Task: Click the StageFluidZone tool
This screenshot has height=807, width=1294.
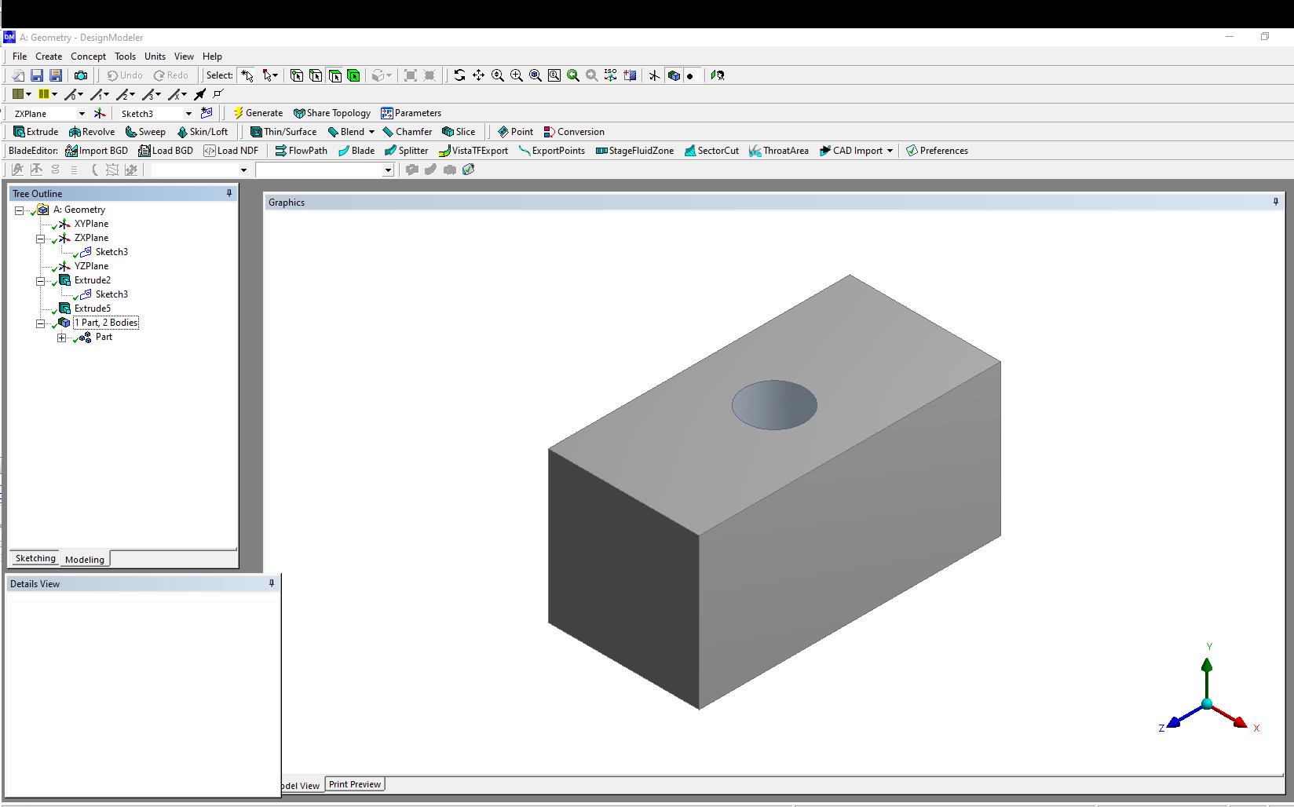Action: tap(634, 151)
